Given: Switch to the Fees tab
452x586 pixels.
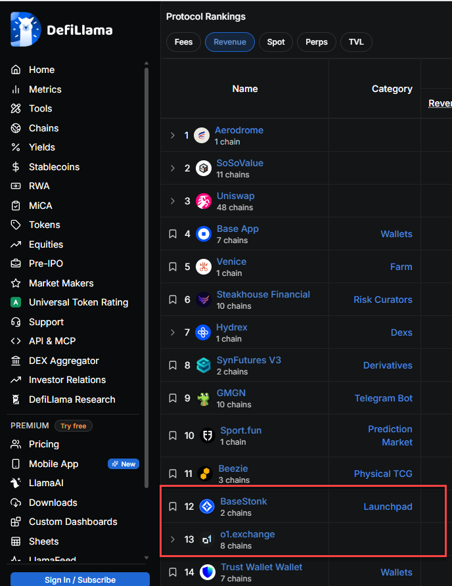Looking at the screenshot, I should pos(183,42).
